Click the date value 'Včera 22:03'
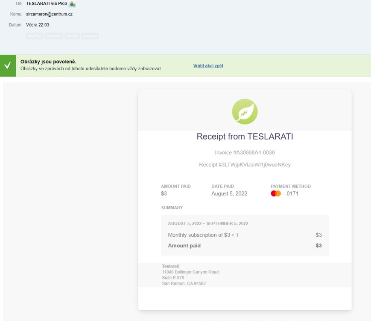 point(38,25)
